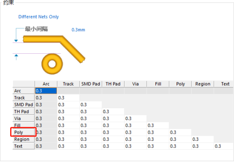Select the Poly row, Track column cell
The width and height of the screenshot is (234, 162).
(x=68, y=132)
